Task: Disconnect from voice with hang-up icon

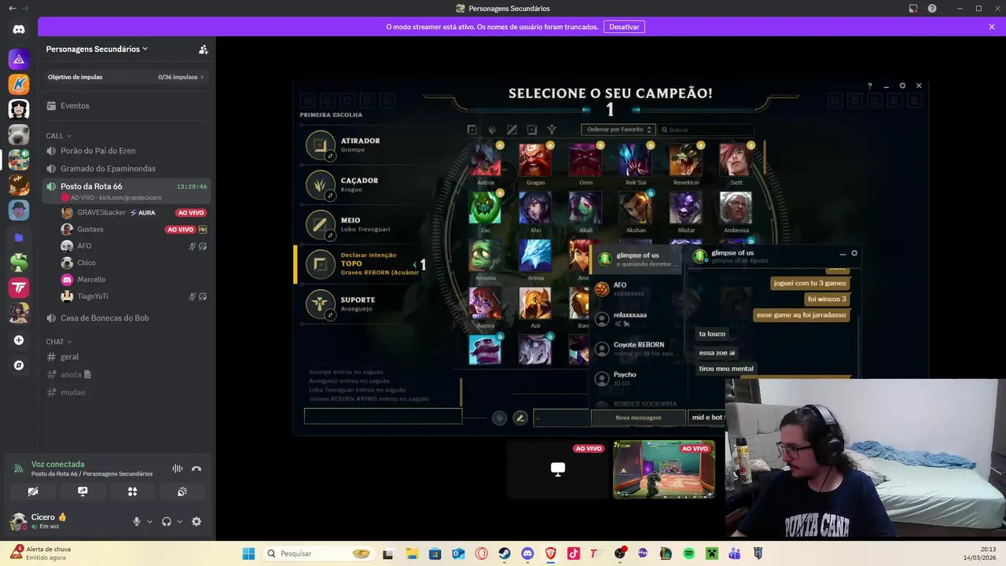Action: (x=196, y=469)
